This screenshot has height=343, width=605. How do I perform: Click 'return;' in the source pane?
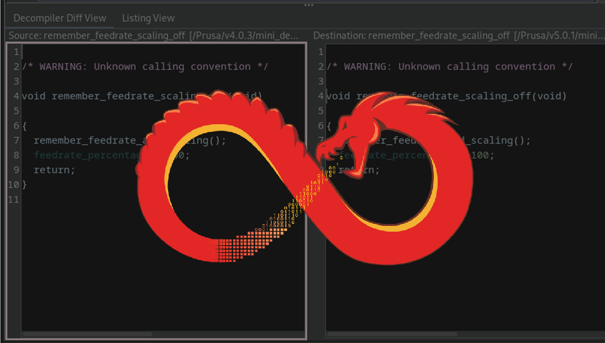pyautogui.click(x=54, y=170)
